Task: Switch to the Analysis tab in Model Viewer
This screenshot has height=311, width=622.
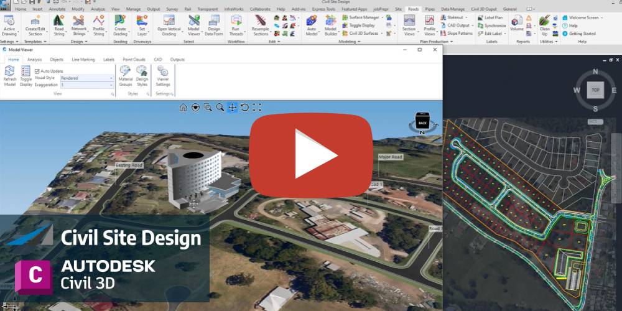Action: (34, 60)
